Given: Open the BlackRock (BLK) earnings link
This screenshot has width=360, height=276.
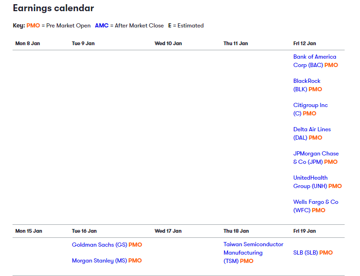Looking at the screenshot, I should click(307, 85).
